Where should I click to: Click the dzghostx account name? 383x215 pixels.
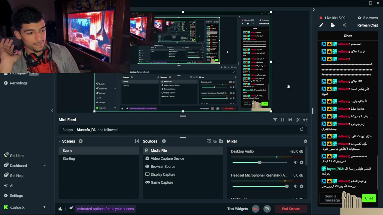pyautogui.click(x=17, y=207)
